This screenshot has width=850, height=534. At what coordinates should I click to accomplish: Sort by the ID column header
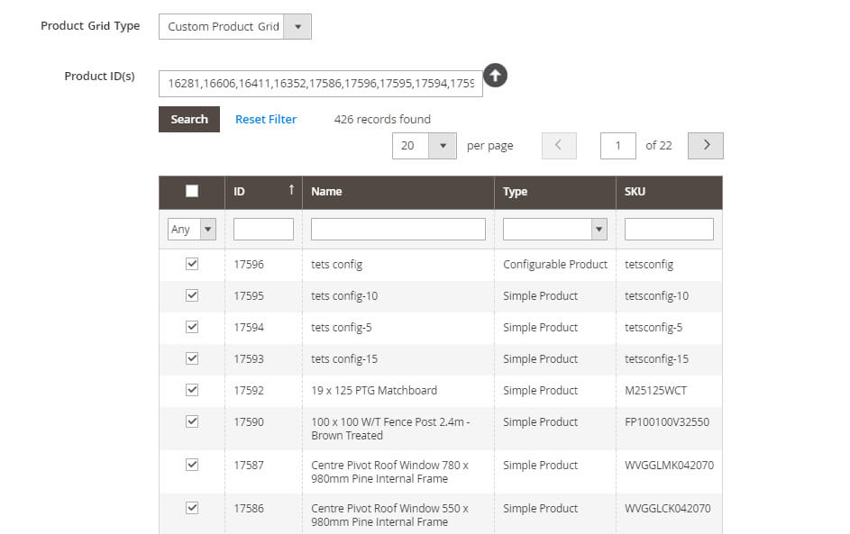click(x=239, y=191)
